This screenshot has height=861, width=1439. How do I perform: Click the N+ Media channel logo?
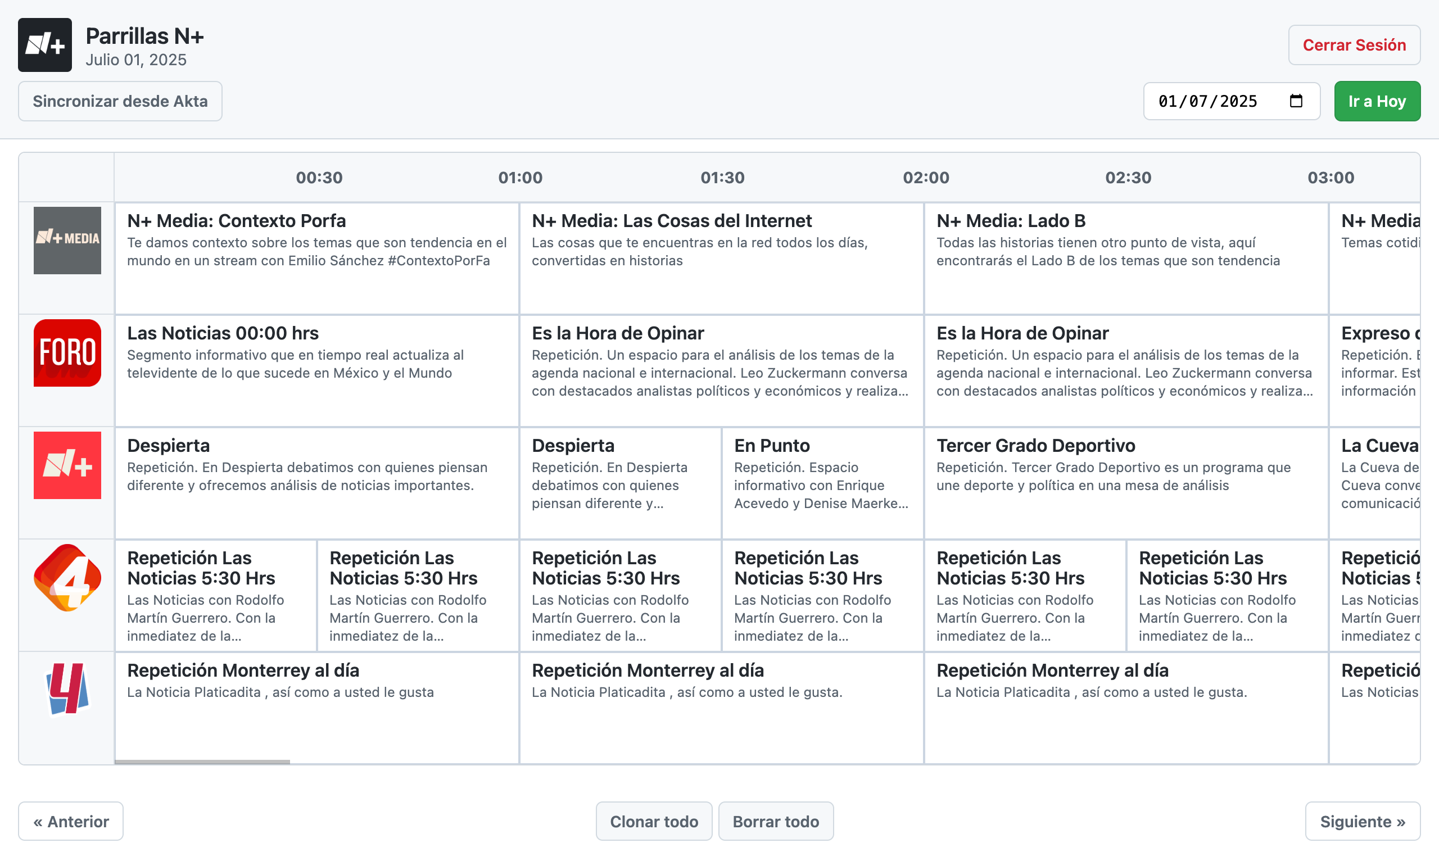(67, 241)
